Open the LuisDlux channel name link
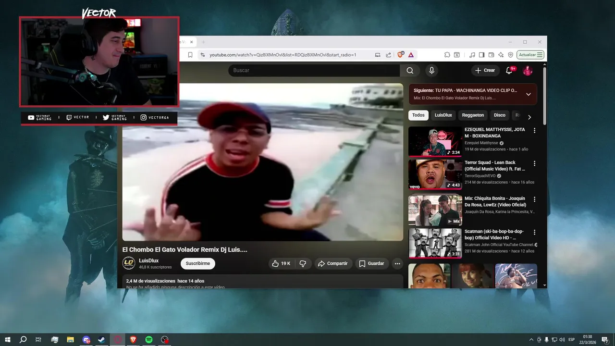 point(148,260)
